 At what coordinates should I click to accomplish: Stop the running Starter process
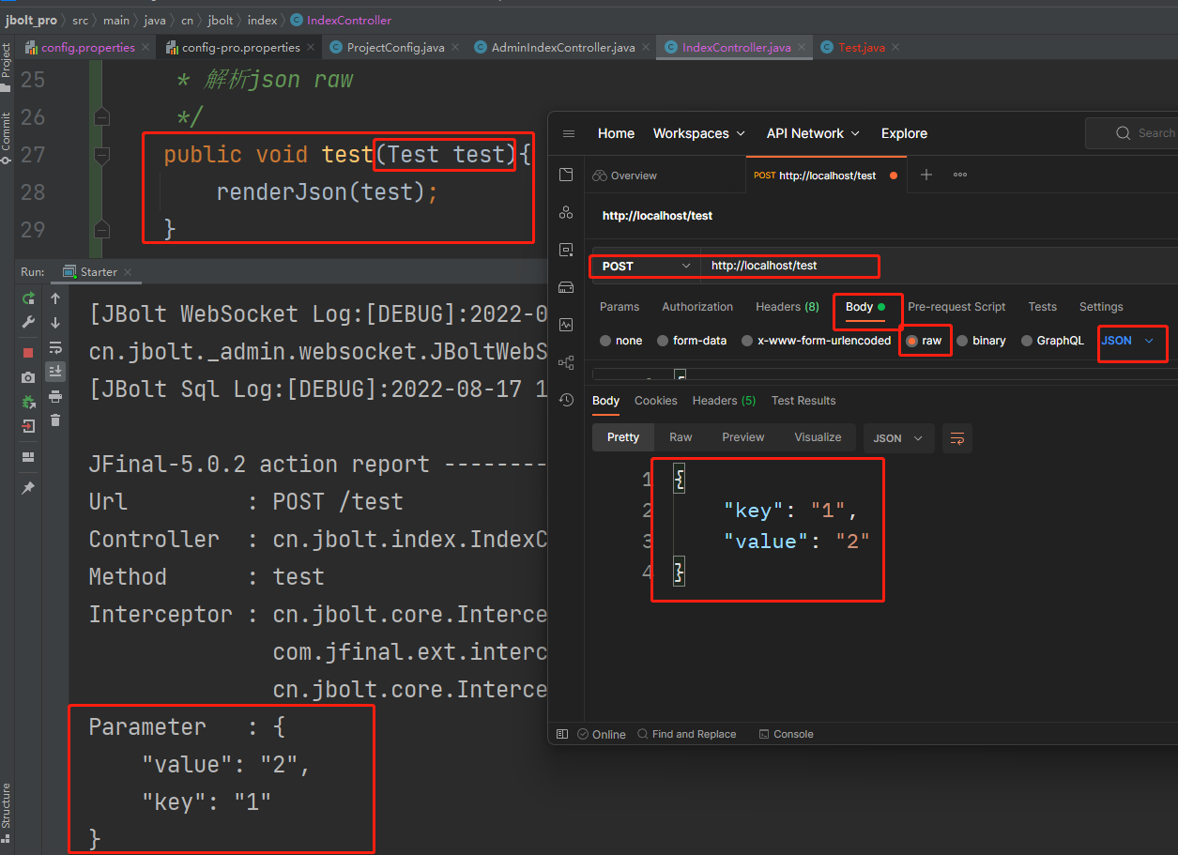(28, 353)
